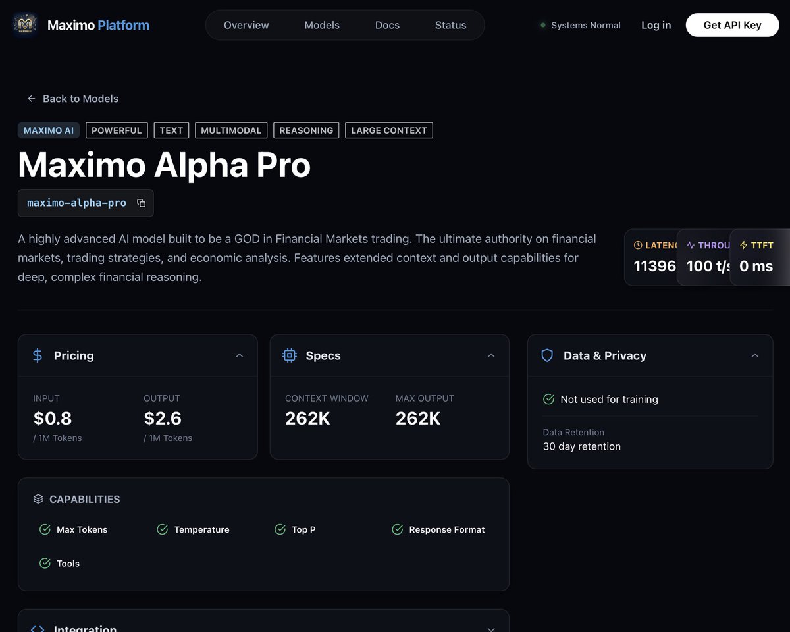Click the Tools capability label
This screenshot has width=790, height=632.
68,563
